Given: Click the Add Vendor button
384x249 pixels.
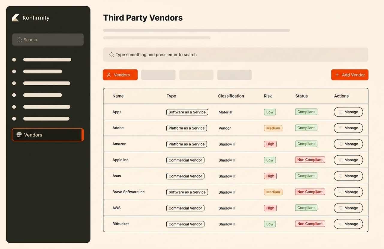Looking at the screenshot, I should pyautogui.click(x=350, y=75).
